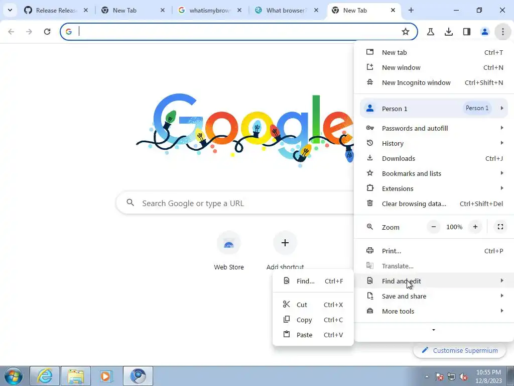The height and width of the screenshot is (386, 514).
Task: Click the Supermium taskbar icon
Action: [138, 376]
